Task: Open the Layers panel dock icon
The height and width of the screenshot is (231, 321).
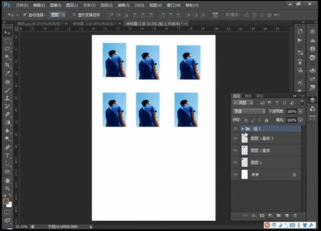Action: click(x=312, y=100)
